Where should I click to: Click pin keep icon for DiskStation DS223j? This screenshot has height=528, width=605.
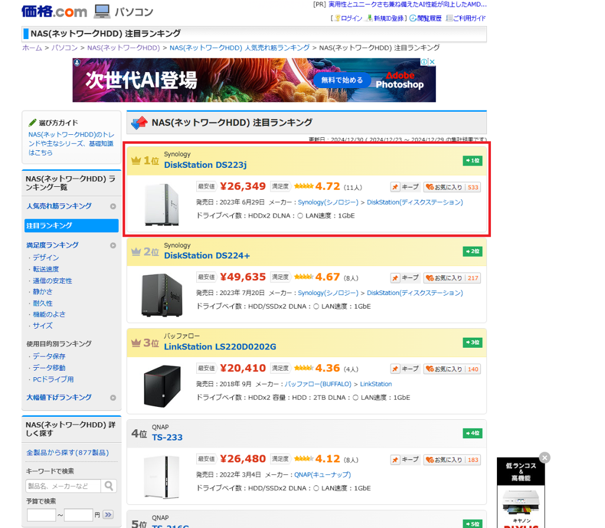(x=396, y=187)
